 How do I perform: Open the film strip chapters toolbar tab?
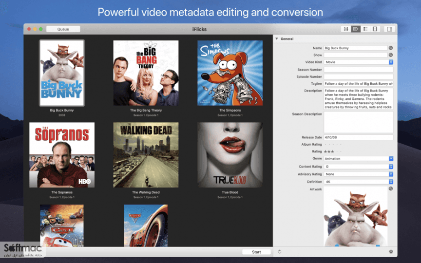click(375, 29)
